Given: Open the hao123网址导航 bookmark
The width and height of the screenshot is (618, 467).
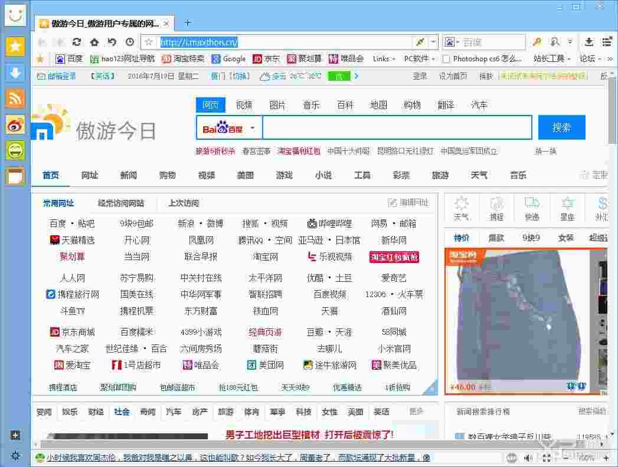Looking at the screenshot, I should point(123,59).
